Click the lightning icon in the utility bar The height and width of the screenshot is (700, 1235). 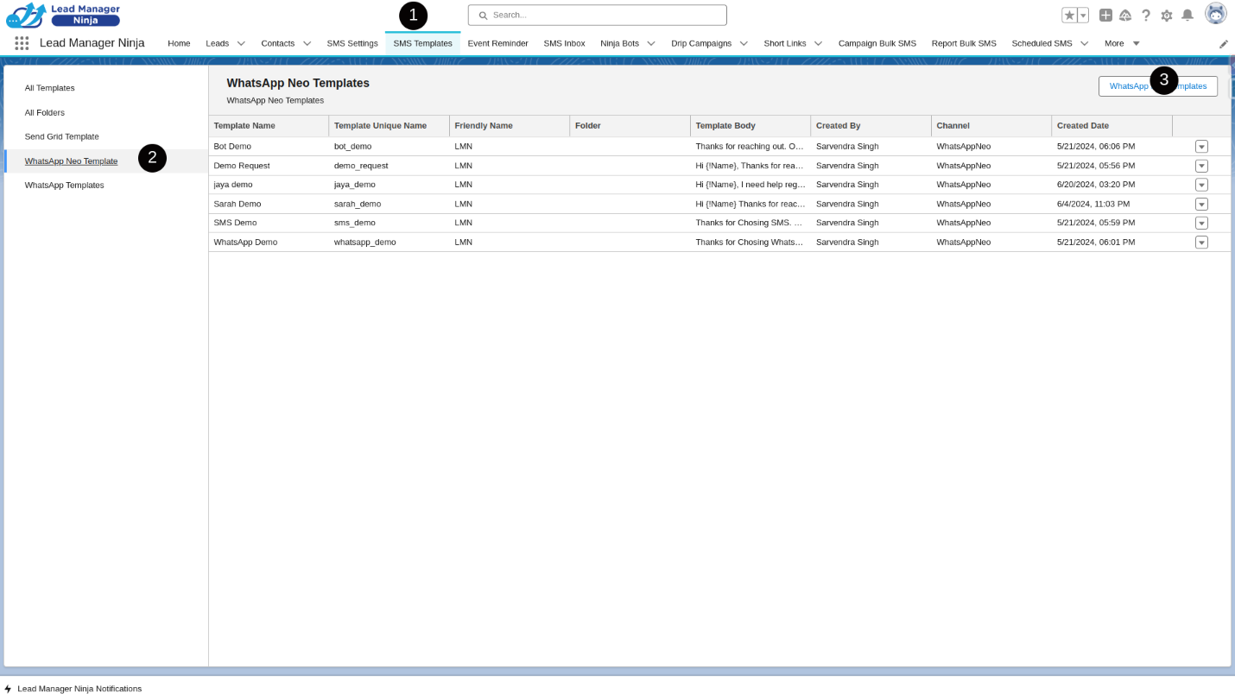[8, 689]
